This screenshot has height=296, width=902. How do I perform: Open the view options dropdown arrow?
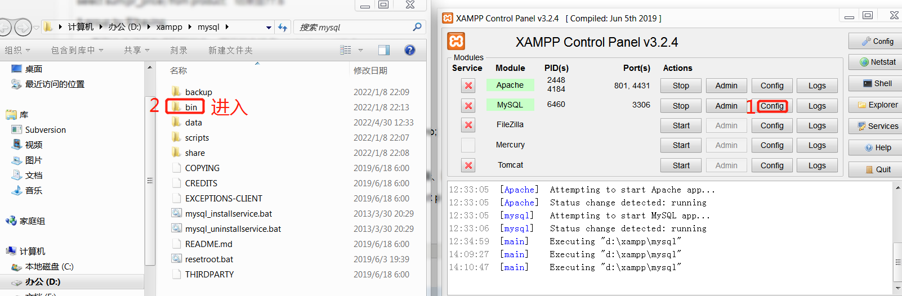(360, 50)
